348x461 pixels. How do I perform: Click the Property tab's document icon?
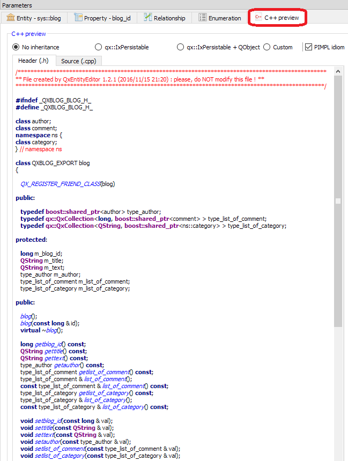click(x=78, y=18)
